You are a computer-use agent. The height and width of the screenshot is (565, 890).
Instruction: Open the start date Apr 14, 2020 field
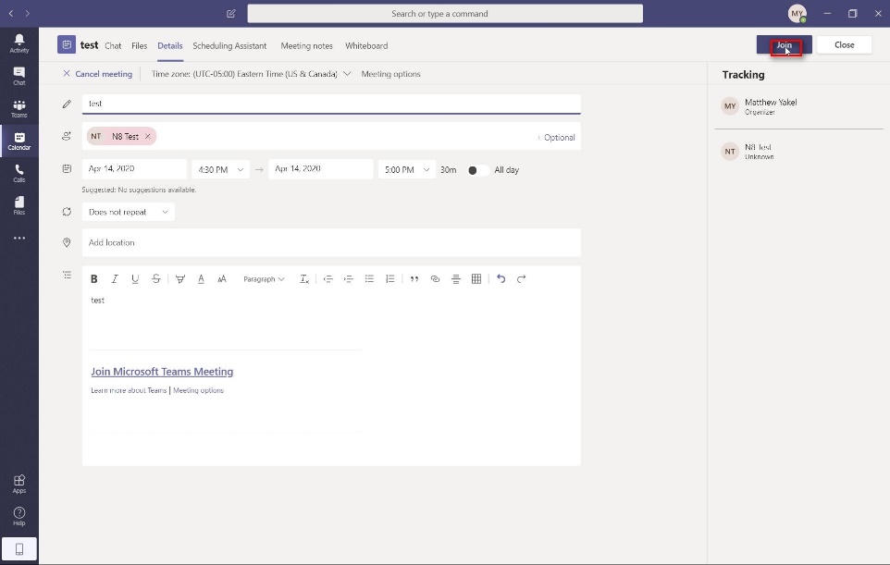click(134, 169)
